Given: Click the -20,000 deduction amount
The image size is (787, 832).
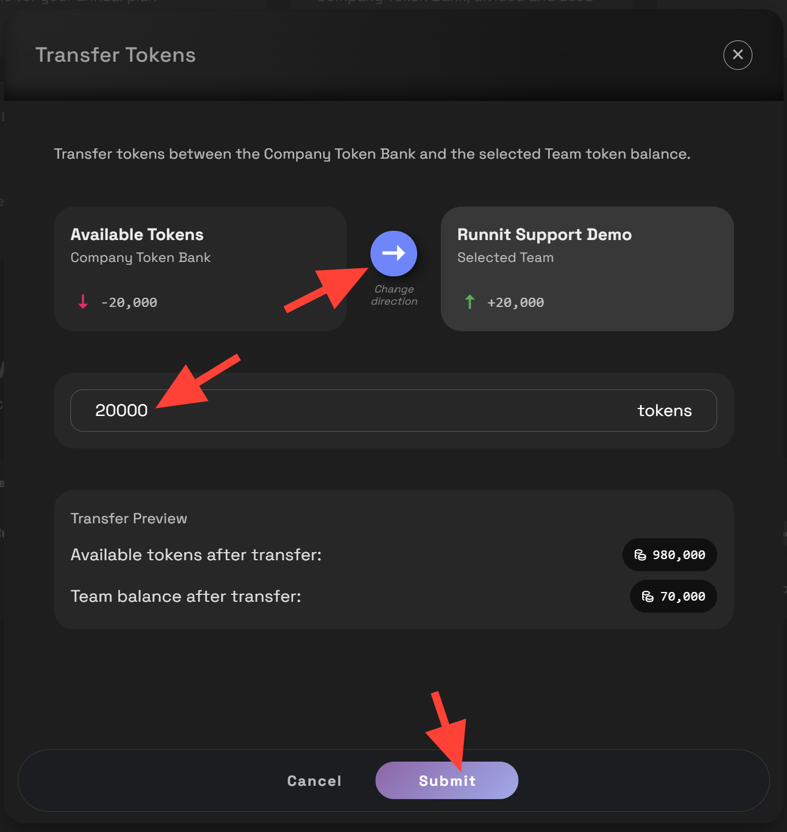Looking at the screenshot, I should (129, 302).
